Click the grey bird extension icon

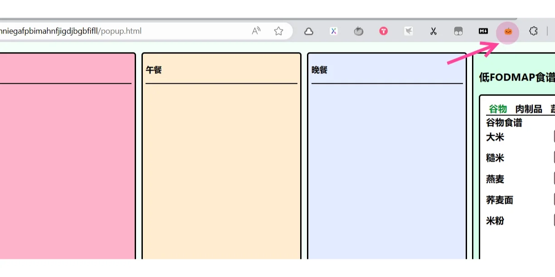(x=409, y=31)
